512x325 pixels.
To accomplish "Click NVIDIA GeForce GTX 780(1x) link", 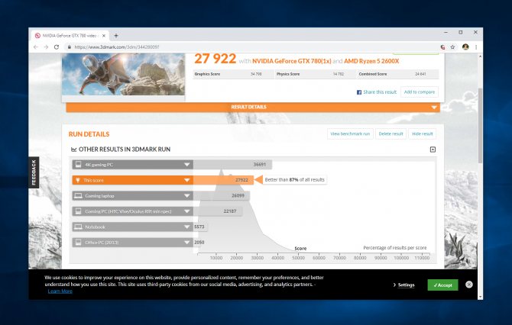I will pos(292,61).
